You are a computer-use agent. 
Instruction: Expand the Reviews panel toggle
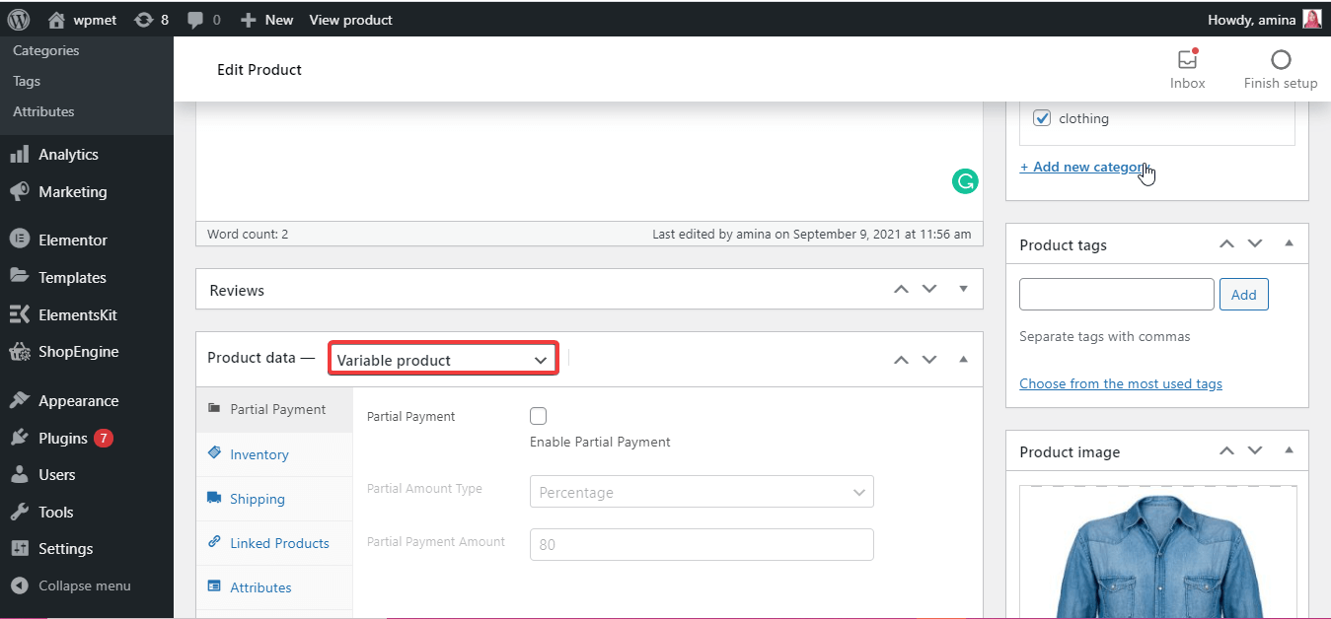(963, 289)
